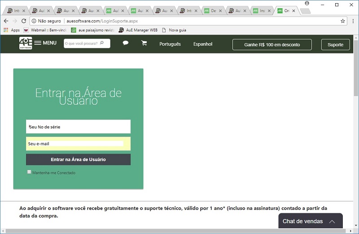Click the search magnifier icon
This screenshot has height=234, width=359.
pyautogui.click(x=102, y=44)
